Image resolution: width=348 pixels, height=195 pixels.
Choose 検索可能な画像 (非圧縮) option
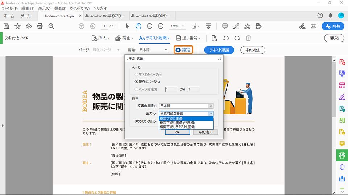(x=186, y=123)
